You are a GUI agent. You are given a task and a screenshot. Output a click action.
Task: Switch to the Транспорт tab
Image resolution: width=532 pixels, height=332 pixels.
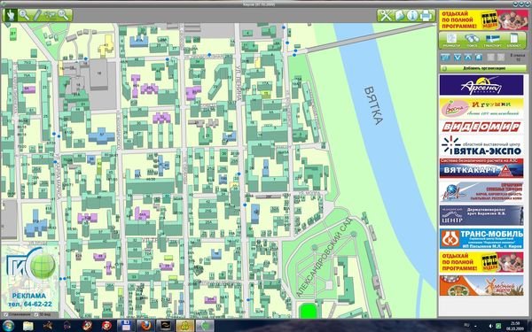click(493, 41)
